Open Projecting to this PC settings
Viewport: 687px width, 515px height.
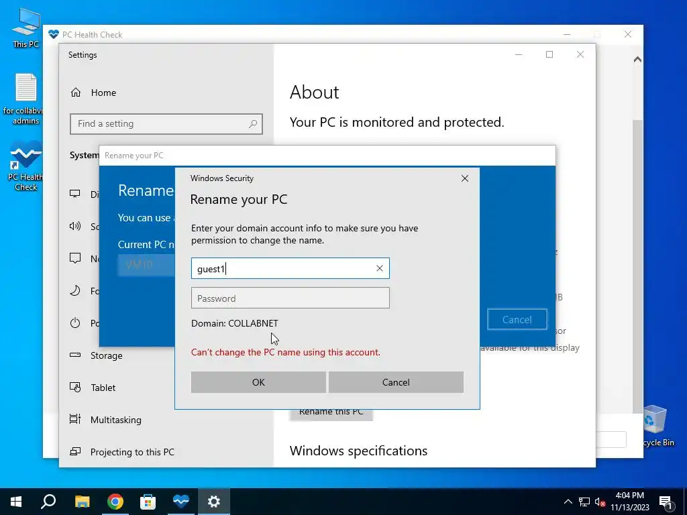(x=132, y=452)
